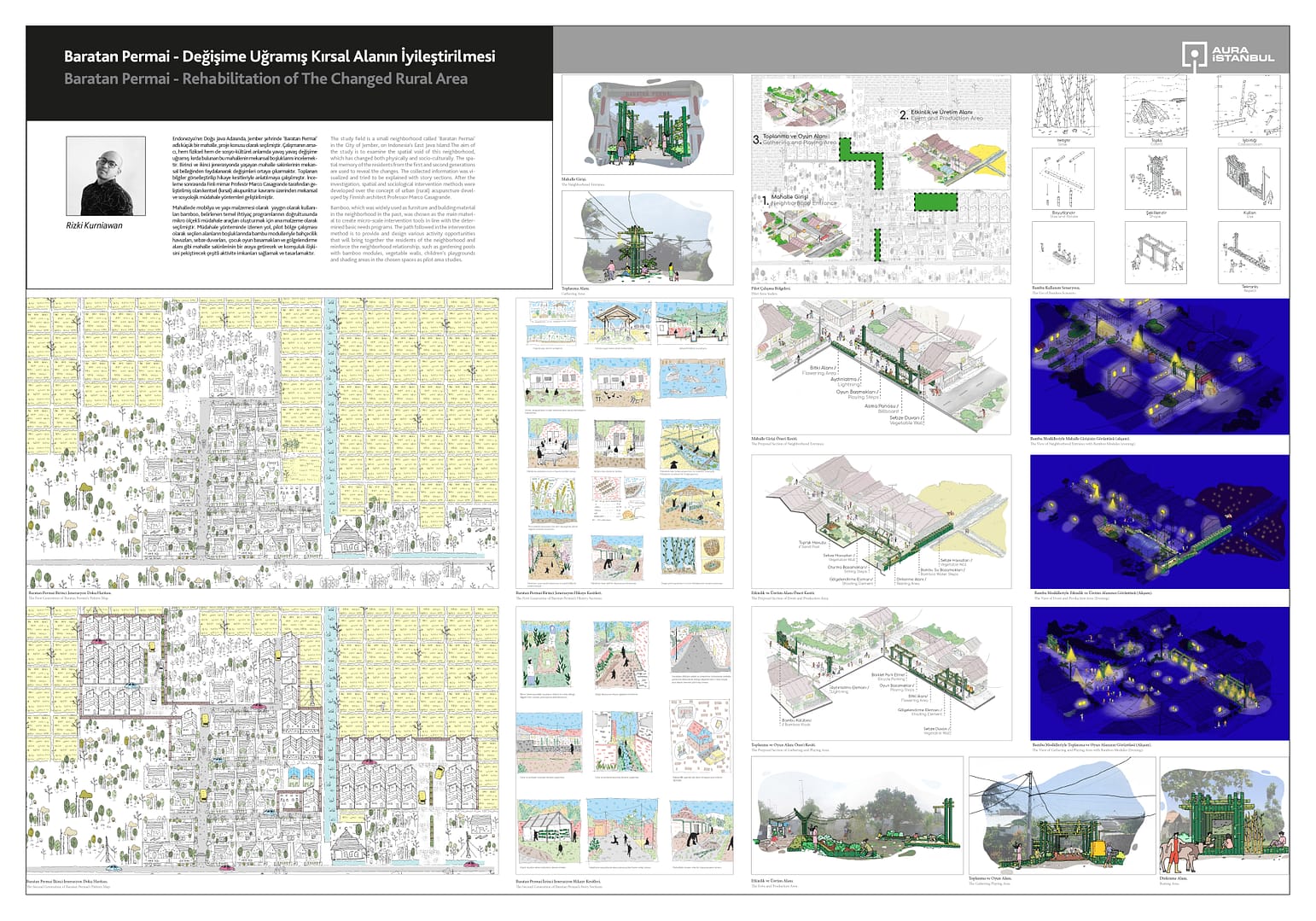Select the bamboo 'Repair' scenario sketch
Image resolution: width=1316 pixels, height=921 pixels.
click(1249, 252)
